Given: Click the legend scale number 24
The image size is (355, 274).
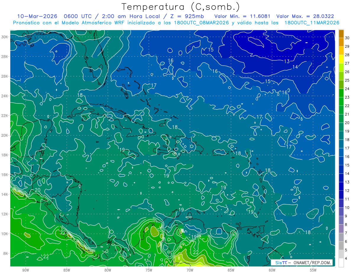Looking at the screenshot, I should coord(347,89).
